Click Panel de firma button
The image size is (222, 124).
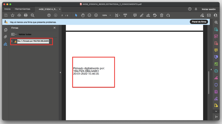199,22
